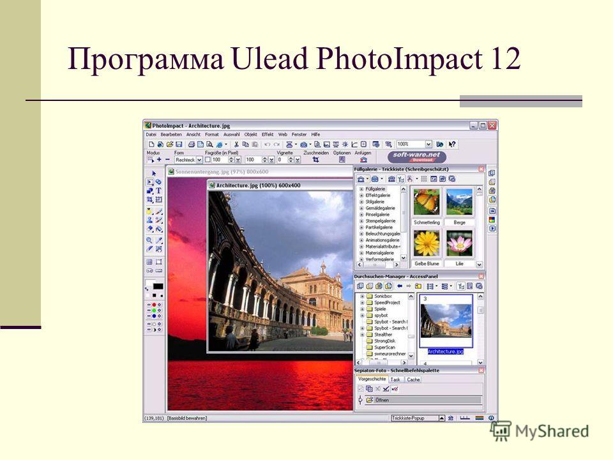613x460 pixels.
Task: Select the Gelbe Blume thumbnail
Action: [x=427, y=243]
